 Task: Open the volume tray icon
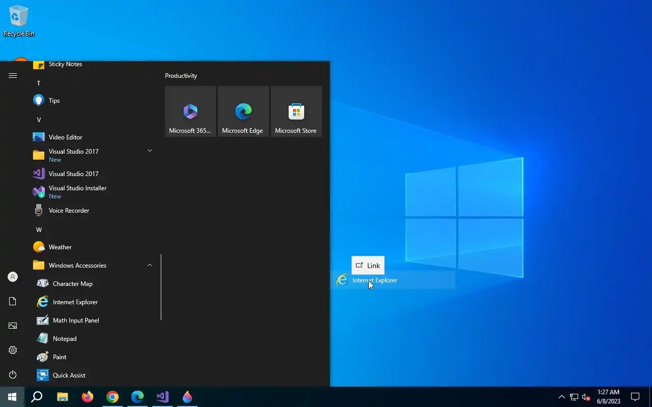[586, 397]
